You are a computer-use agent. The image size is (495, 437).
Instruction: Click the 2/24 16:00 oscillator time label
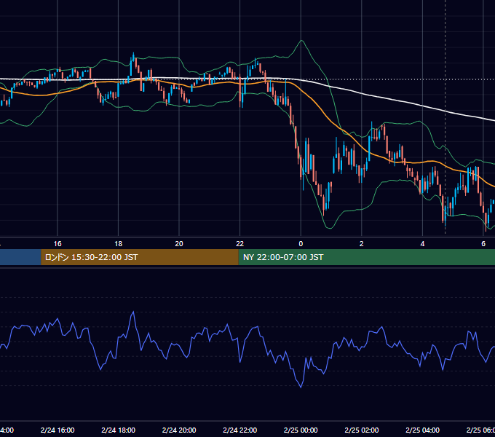[x=58, y=430]
